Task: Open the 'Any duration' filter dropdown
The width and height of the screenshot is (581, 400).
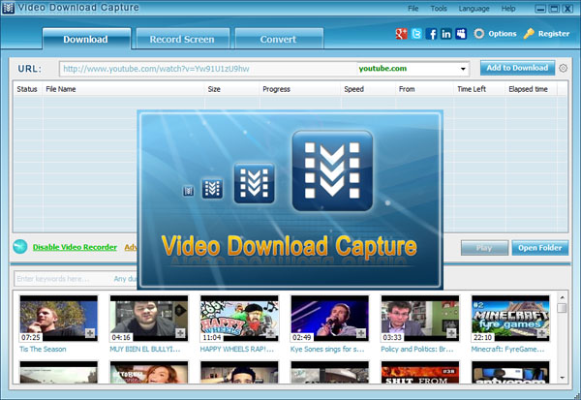Action: (125, 279)
